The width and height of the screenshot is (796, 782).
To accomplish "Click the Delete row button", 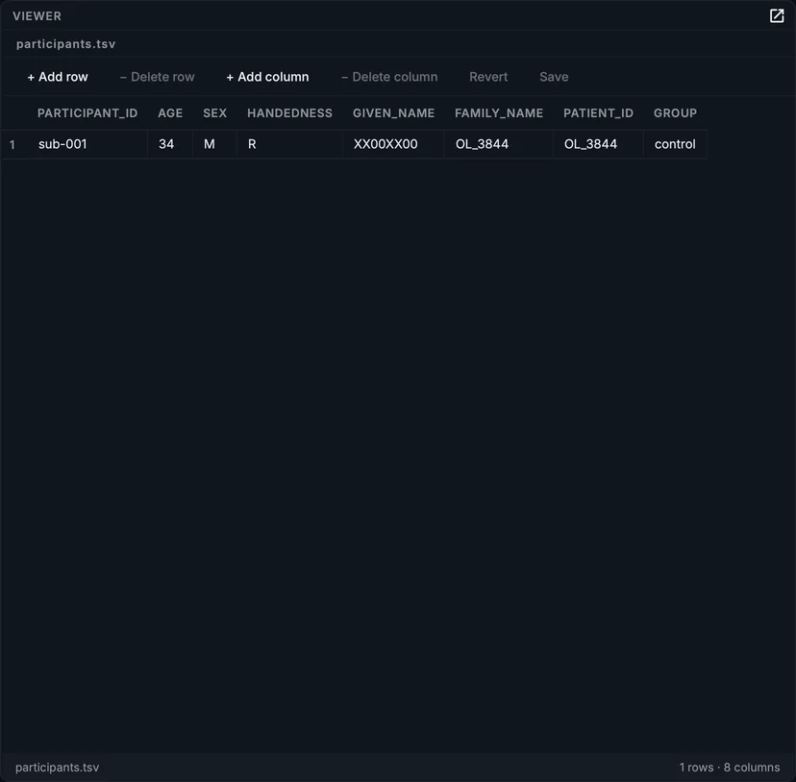I will 158,77.
